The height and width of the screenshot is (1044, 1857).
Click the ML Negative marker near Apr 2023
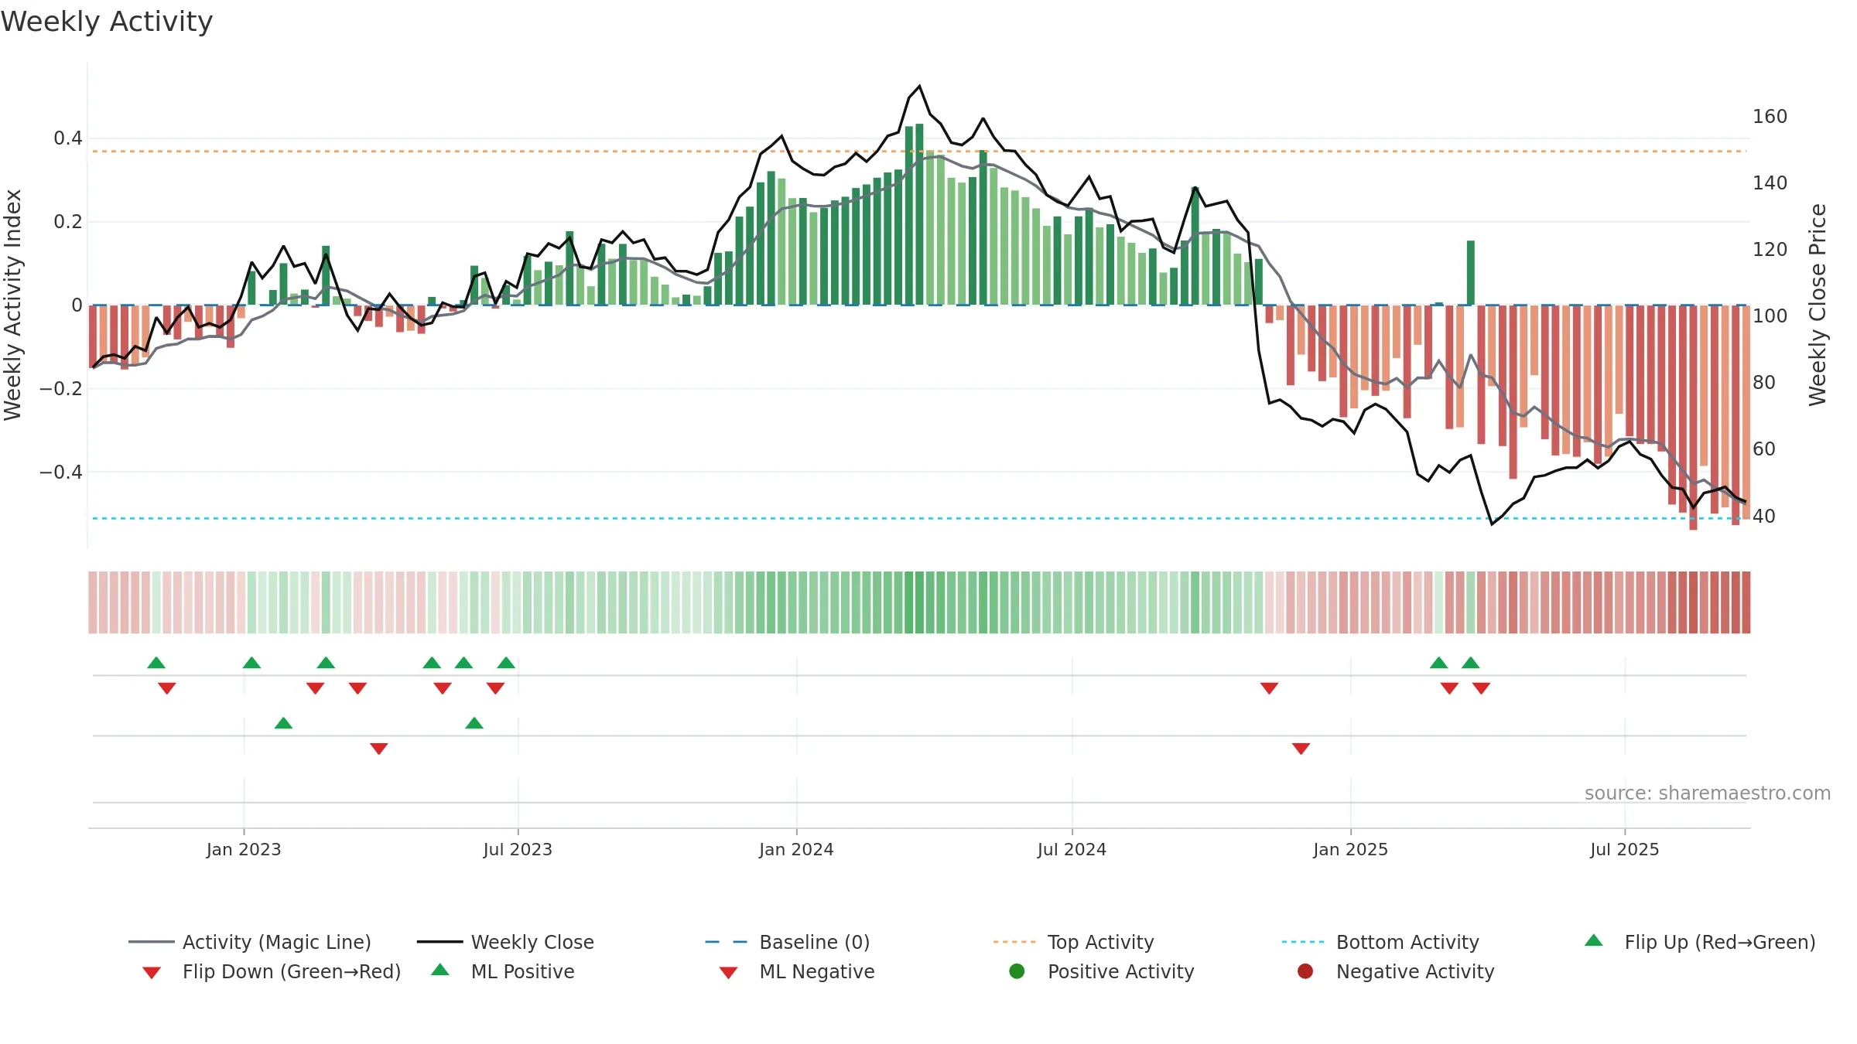click(378, 749)
